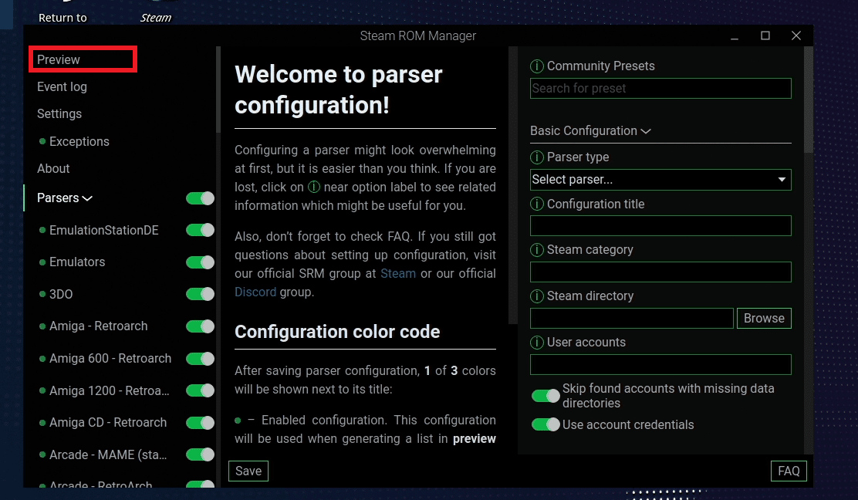Viewport: 858px width, 500px height.
Task: Select Amiga 1200 parser entry
Action: (110, 390)
